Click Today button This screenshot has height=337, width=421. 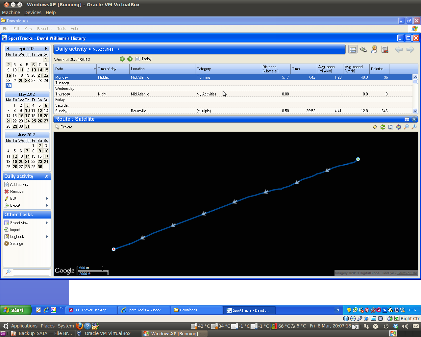[x=143, y=59]
